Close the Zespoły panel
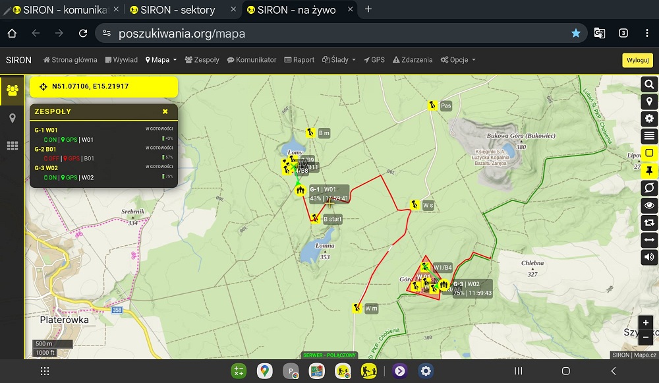The image size is (659, 383). (165, 111)
